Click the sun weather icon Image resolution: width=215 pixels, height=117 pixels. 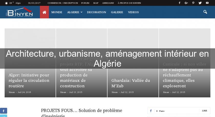[x=6, y=3]
